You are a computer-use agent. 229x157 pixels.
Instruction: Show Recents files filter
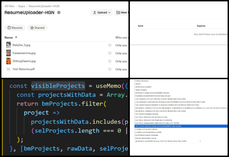tap(15, 28)
